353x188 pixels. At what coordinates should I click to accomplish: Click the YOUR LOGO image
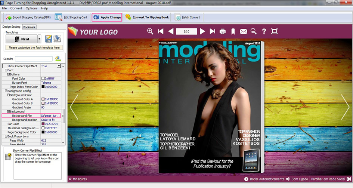pyautogui.click(x=93, y=32)
